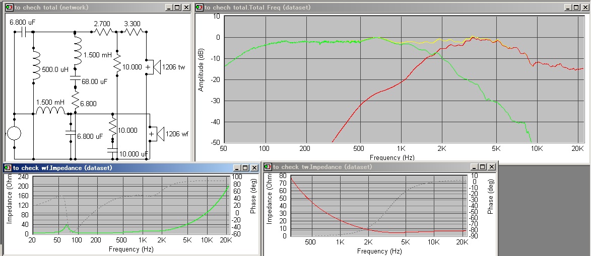This screenshot has width=591, height=256.
Task: Click the '2.700' resistor value label
Action: 102,23
